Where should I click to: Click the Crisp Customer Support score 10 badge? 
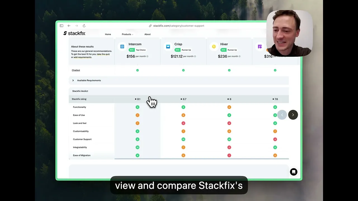pyautogui.click(x=183, y=139)
